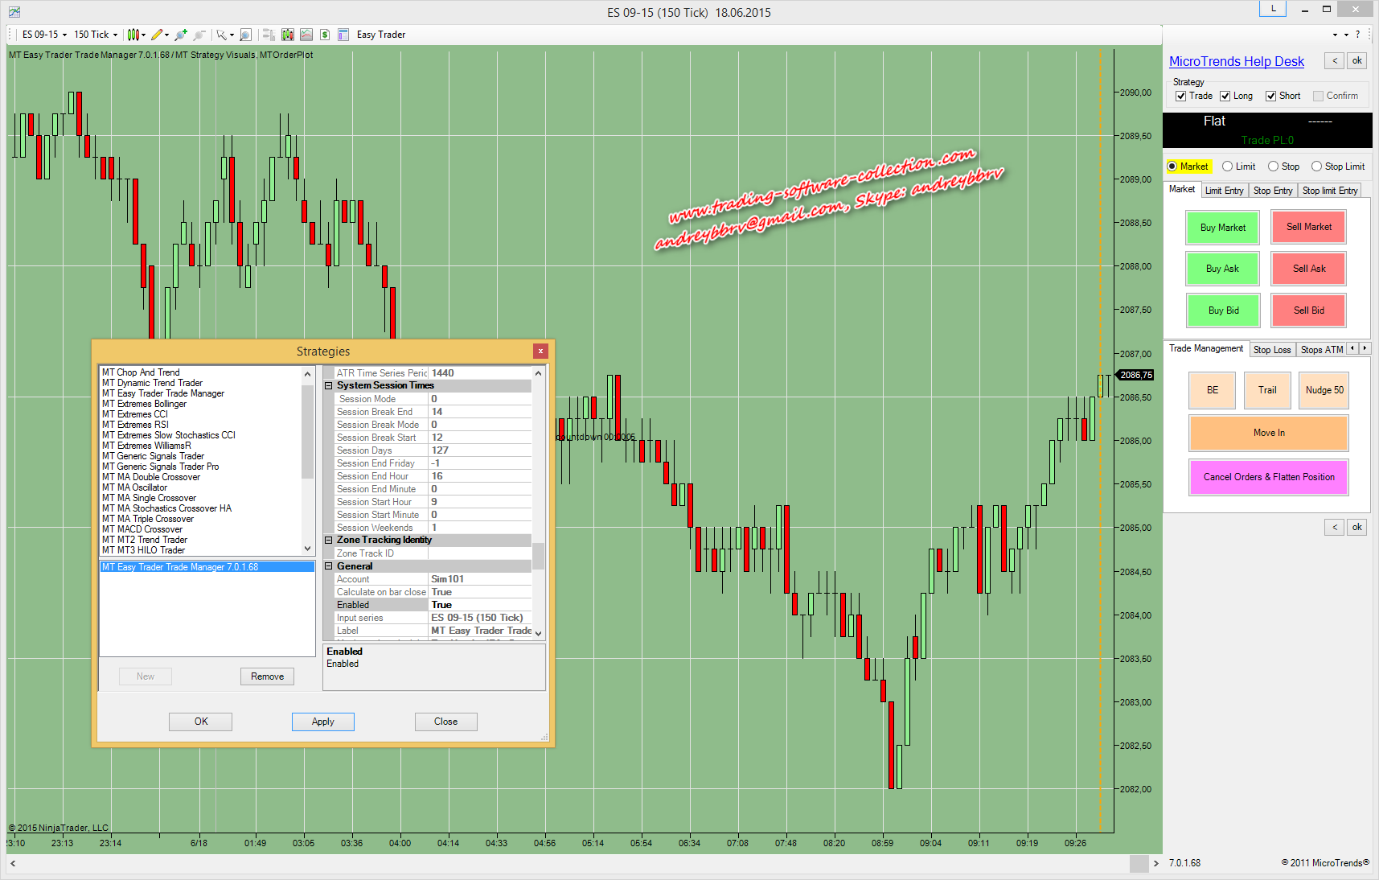Open the Data Series candlestick icon

click(x=287, y=35)
